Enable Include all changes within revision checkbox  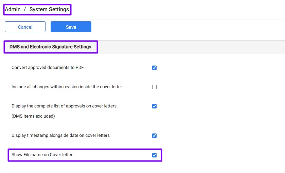click(154, 87)
